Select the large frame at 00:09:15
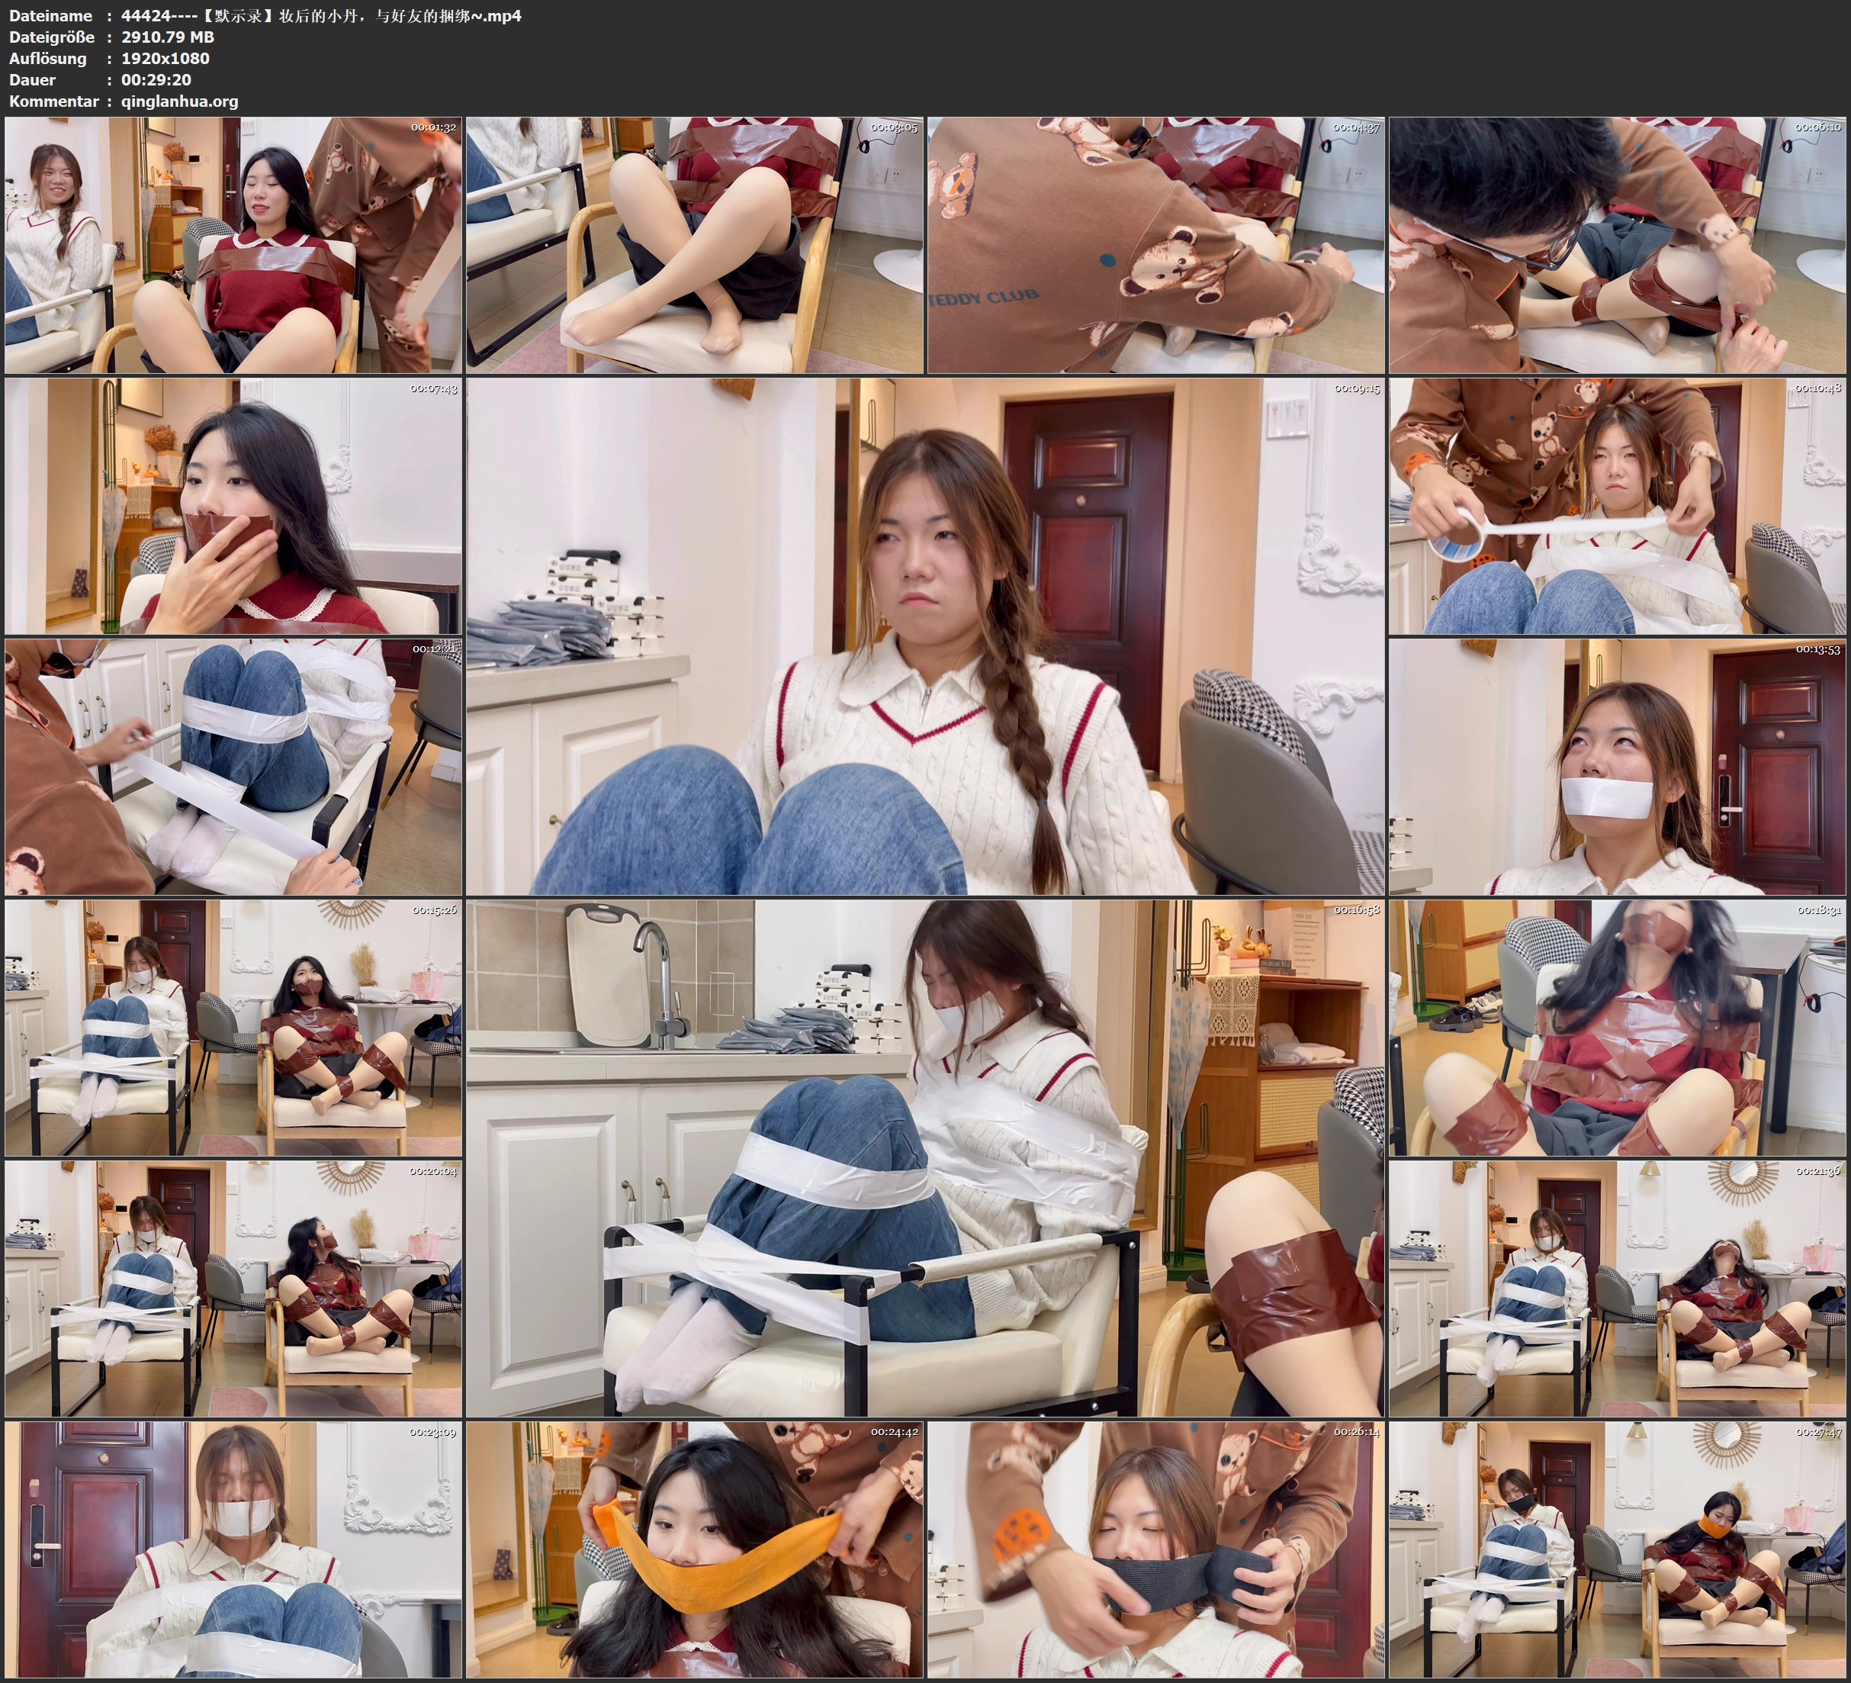 pyautogui.click(x=924, y=636)
